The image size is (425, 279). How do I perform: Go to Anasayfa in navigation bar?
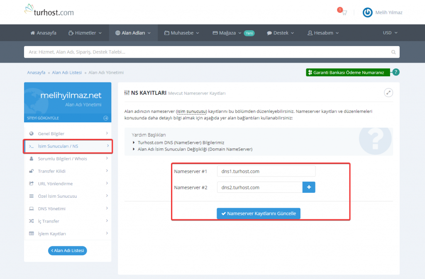[44, 33]
